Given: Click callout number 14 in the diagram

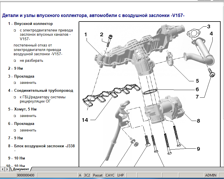Looking at the screenshot, I should [85, 120].
